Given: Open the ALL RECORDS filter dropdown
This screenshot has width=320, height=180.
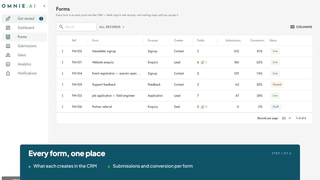Looking at the screenshot, I should pyautogui.click(x=112, y=27).
